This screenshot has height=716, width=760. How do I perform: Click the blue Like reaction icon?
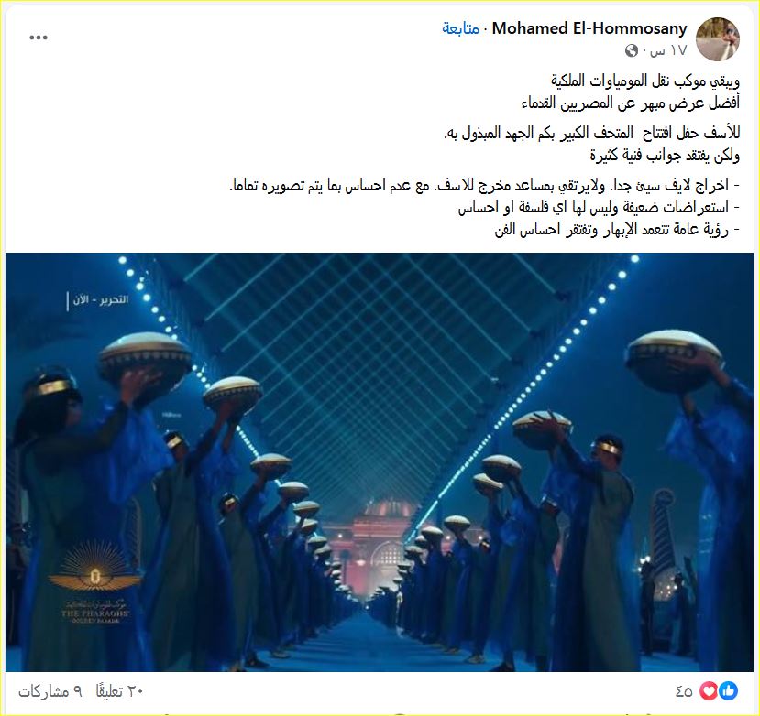click(x=729, y=691)
